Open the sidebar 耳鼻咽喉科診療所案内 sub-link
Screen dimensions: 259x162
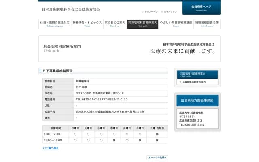[x=194, y=82]
